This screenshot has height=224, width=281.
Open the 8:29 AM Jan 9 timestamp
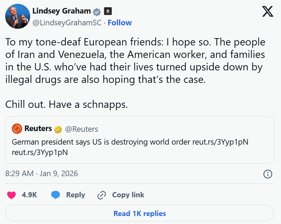tap(42, 173)
